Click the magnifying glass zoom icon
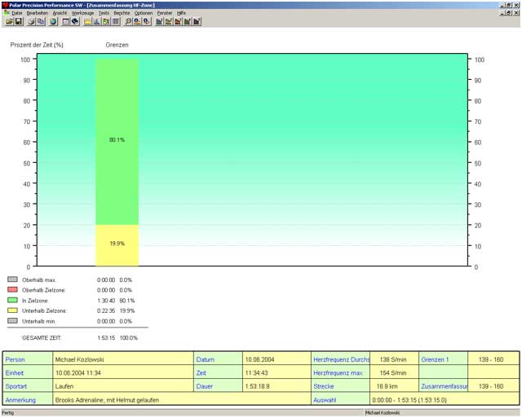522x418 pixels. pyautogui.click(x=128, y=22)
